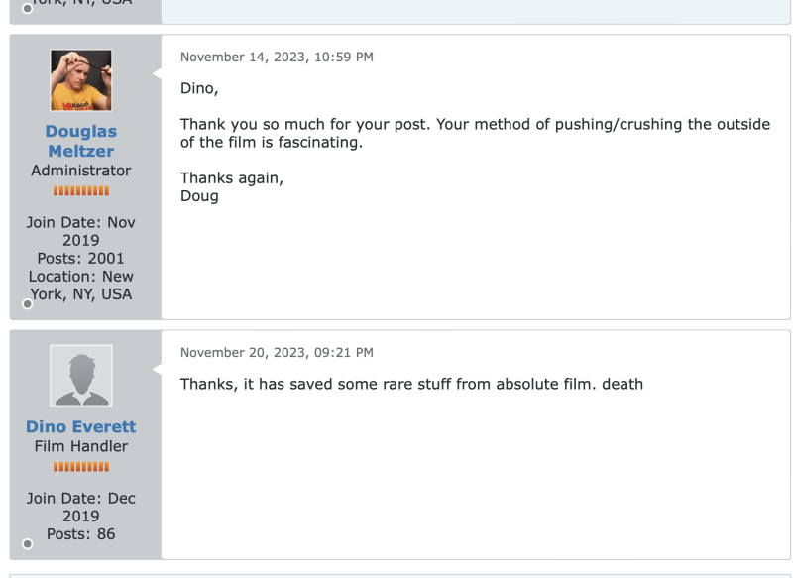
Task: Click the 'Thanks again, Doug' signature line
Action: (x=232, y=187)
